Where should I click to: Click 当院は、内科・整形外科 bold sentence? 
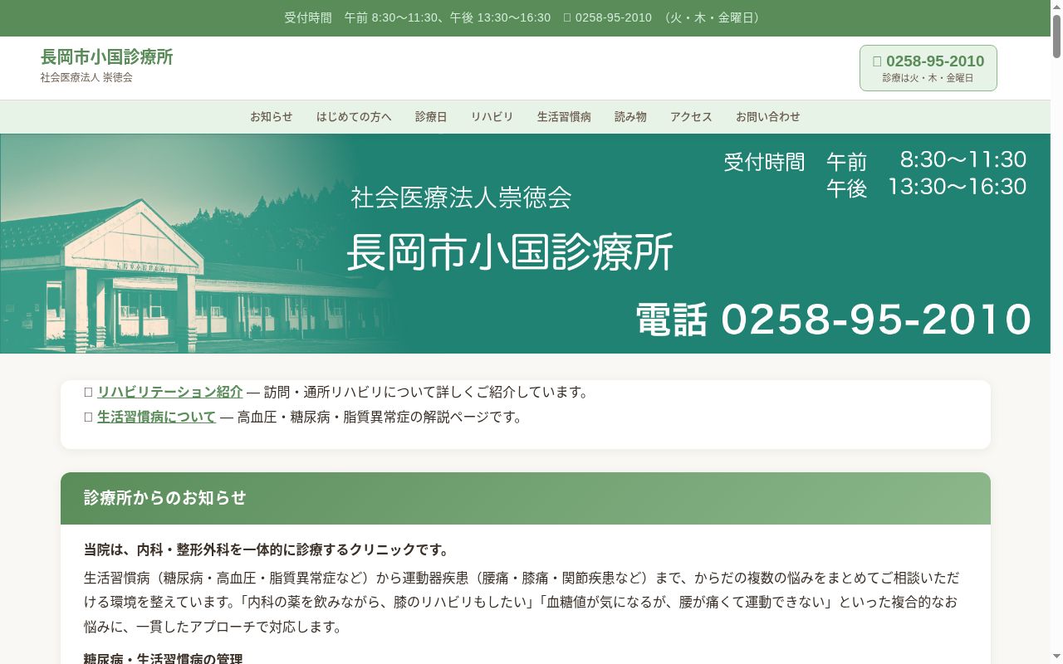click(x=267, y=550)
